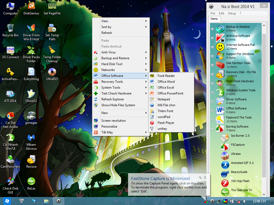Image resolution: width=274 pixels, height=205 pixels.
Task: Select the gimagex desktop icon
Action: (x=31, y=118)
